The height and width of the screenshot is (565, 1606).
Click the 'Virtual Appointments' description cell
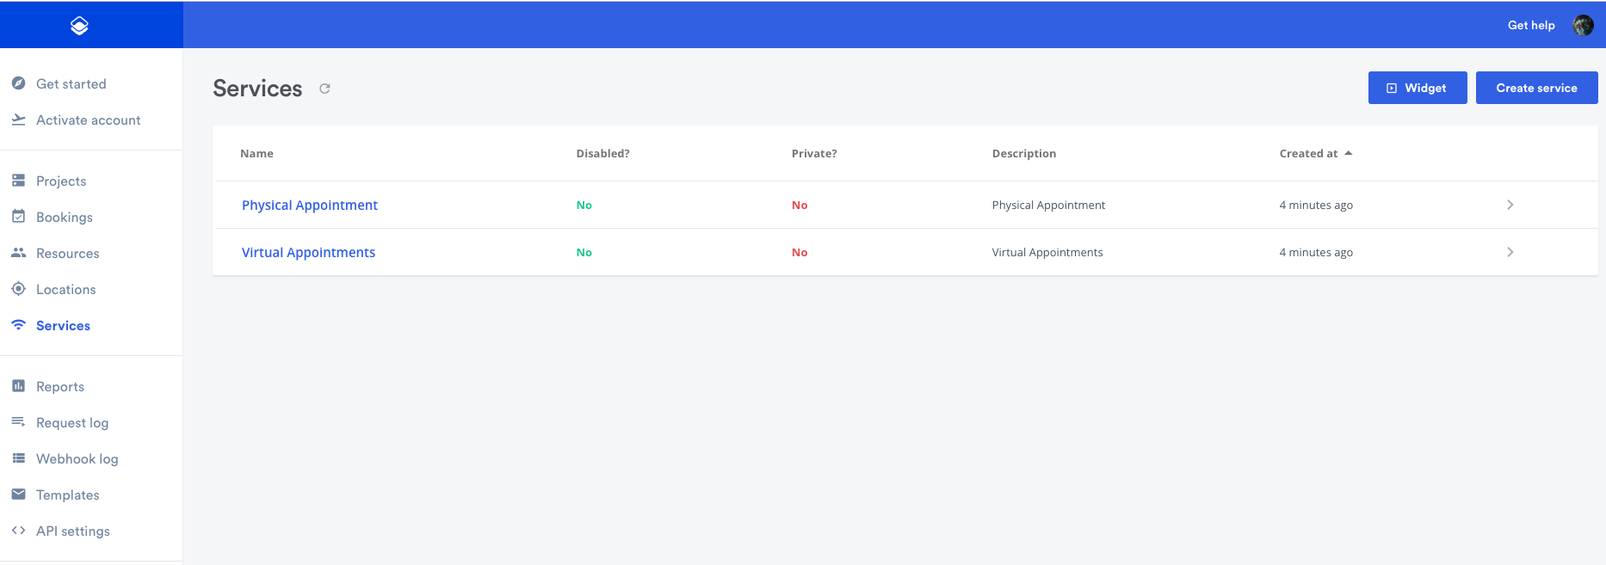(x=1047, y=252)
